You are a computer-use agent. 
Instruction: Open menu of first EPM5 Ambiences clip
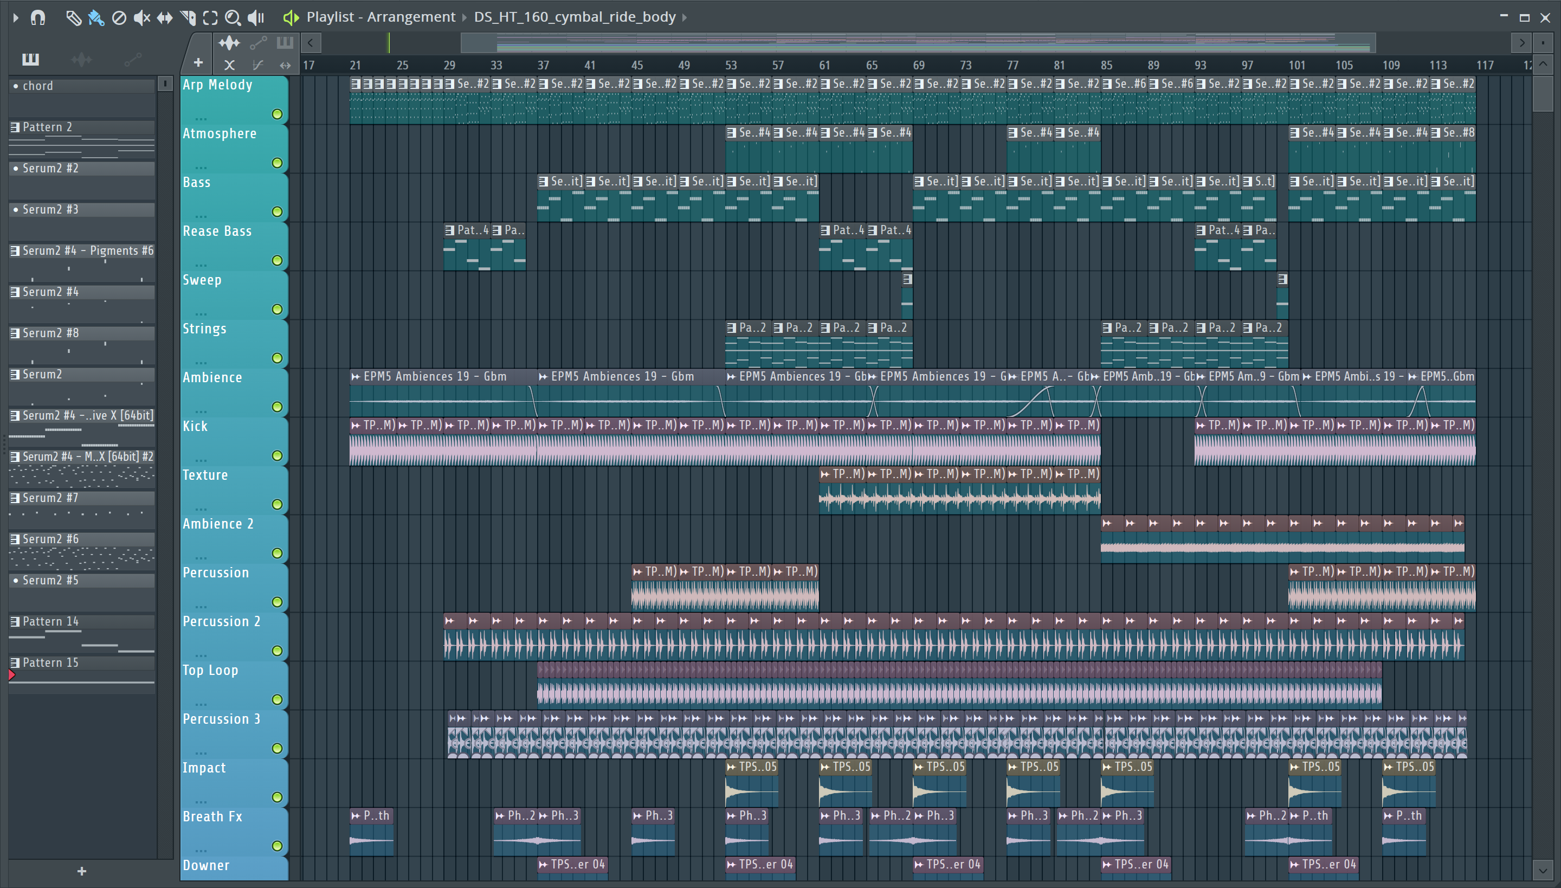356,377
